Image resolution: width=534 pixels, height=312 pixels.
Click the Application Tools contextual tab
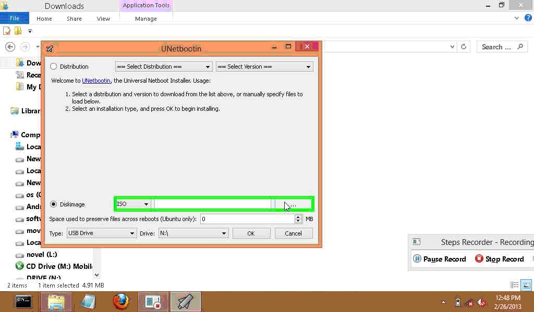click(x=146, y=5)
